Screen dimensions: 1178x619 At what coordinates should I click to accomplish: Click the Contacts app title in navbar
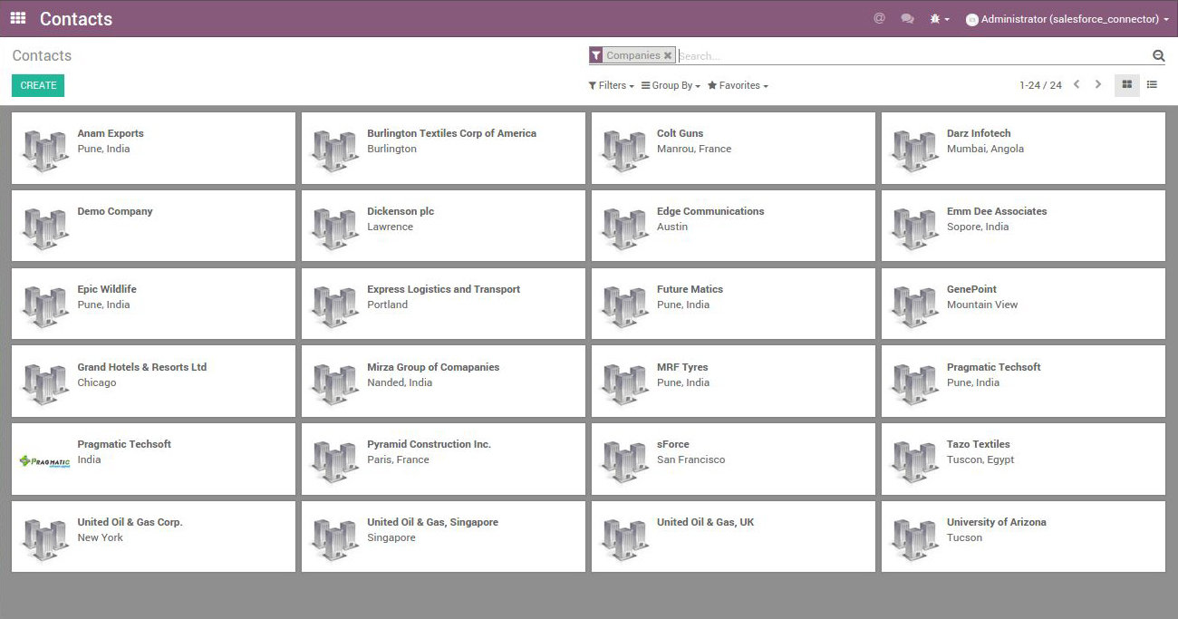pos(76,19)
